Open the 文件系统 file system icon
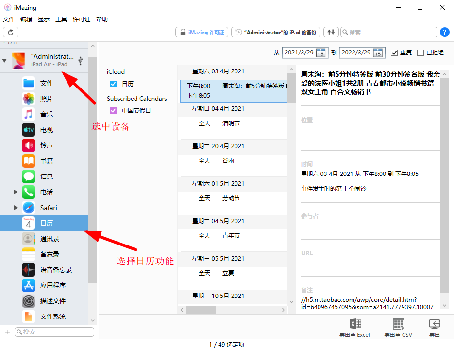Viewport: 454px width, 350px height. [29, 316]
